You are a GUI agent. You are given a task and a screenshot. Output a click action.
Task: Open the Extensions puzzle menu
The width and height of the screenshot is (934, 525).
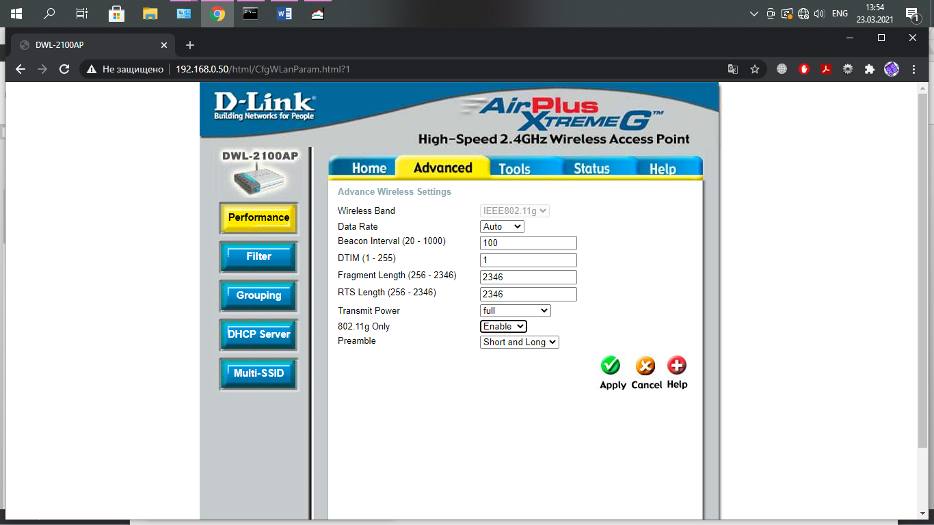point(870,69)
